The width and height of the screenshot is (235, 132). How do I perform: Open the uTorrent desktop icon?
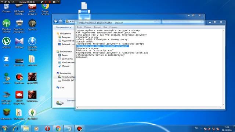(x=6, y=43)
